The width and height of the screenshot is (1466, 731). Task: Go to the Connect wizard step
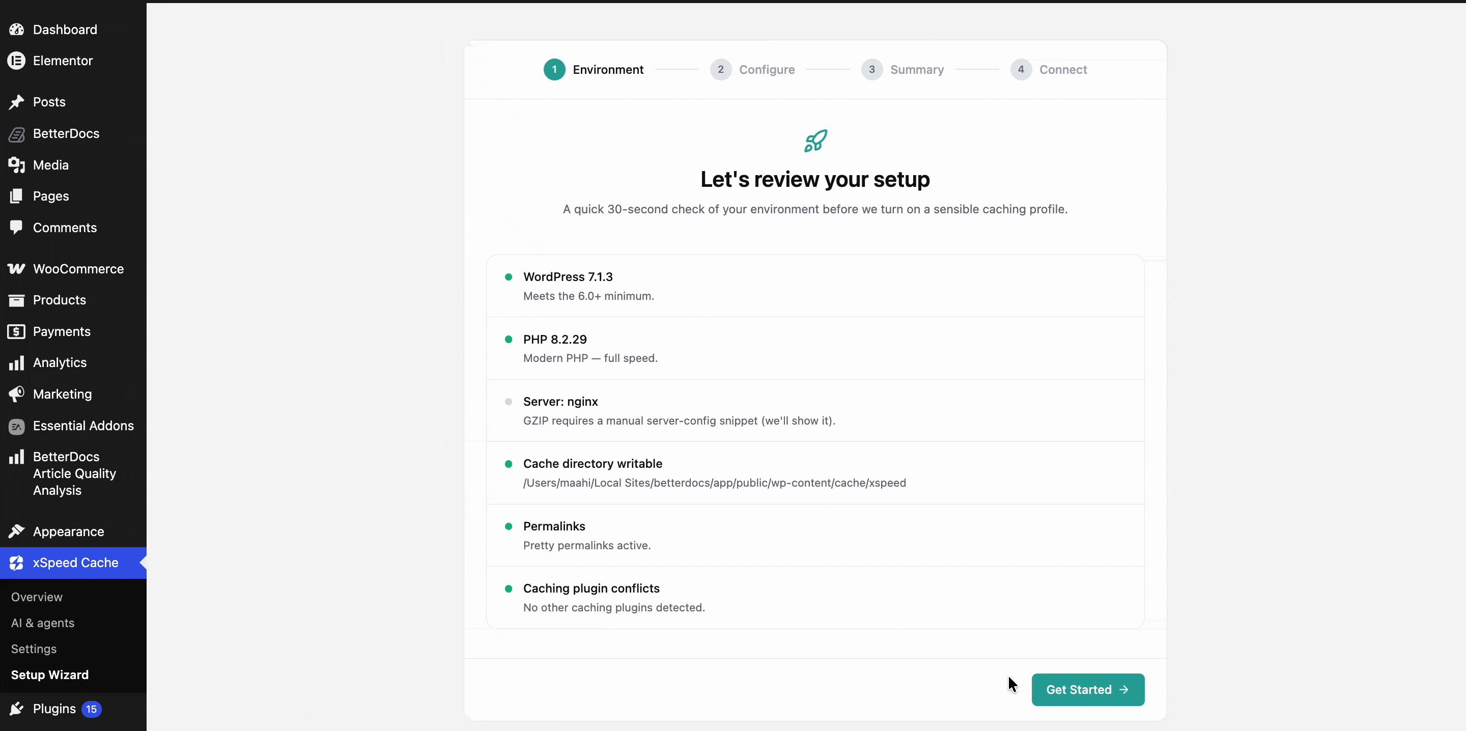pos(1049,69)
